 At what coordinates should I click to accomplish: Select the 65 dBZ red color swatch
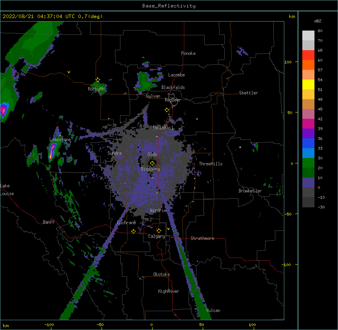pyautogui.click(x=308, y=55)
